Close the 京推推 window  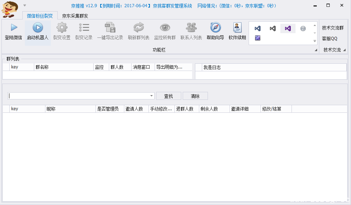(342, 5)
